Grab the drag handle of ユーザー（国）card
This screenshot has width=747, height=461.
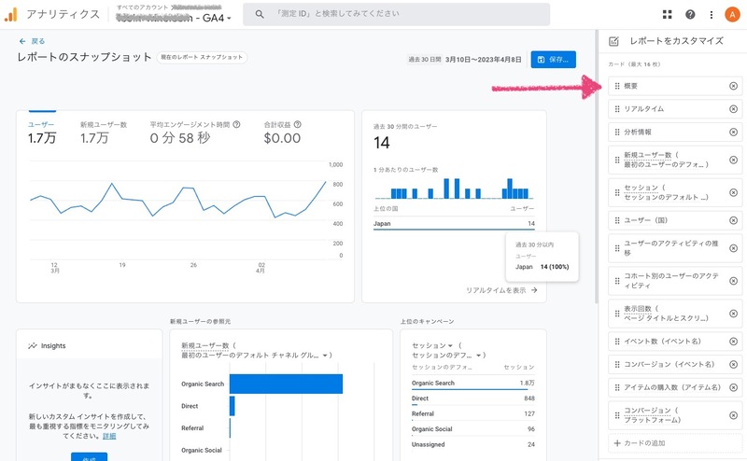pyautogui.click(x=617, y=220)
